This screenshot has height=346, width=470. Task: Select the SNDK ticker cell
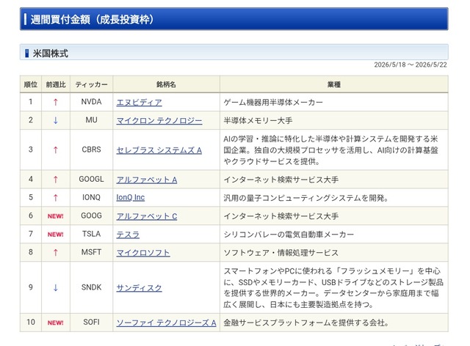pyautogui.click(x=91, y=287)
